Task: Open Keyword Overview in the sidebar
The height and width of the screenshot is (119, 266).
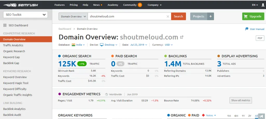Action: (x=15, y=77)
